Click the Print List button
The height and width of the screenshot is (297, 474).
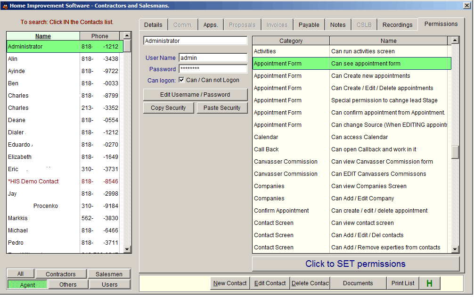[x=403, y=283]
